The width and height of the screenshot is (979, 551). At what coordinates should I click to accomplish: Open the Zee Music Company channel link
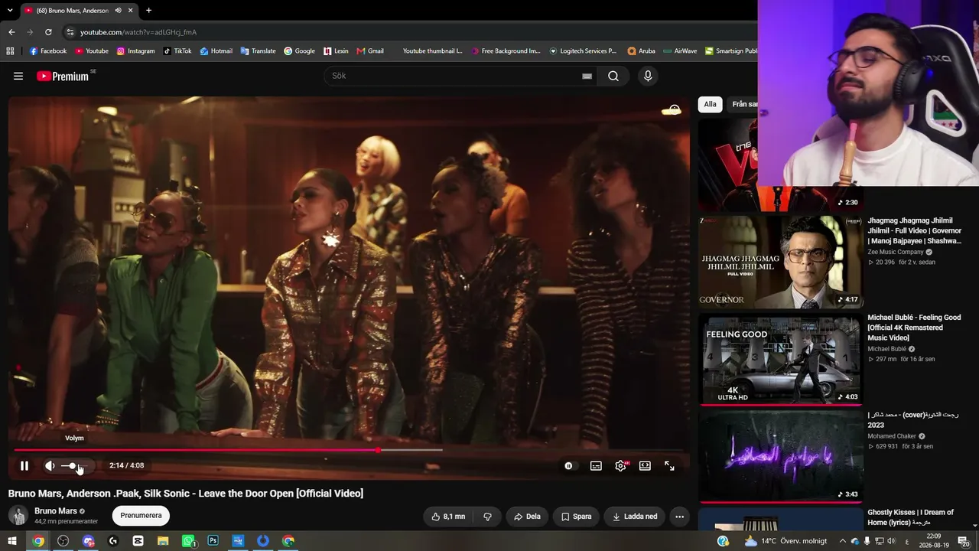pyautogui.click(x=896, y=252)
